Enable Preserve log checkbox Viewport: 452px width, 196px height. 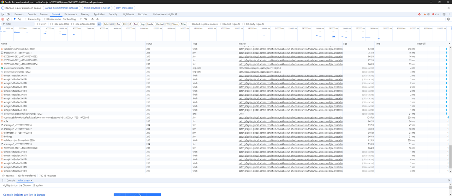click(26, 19)
